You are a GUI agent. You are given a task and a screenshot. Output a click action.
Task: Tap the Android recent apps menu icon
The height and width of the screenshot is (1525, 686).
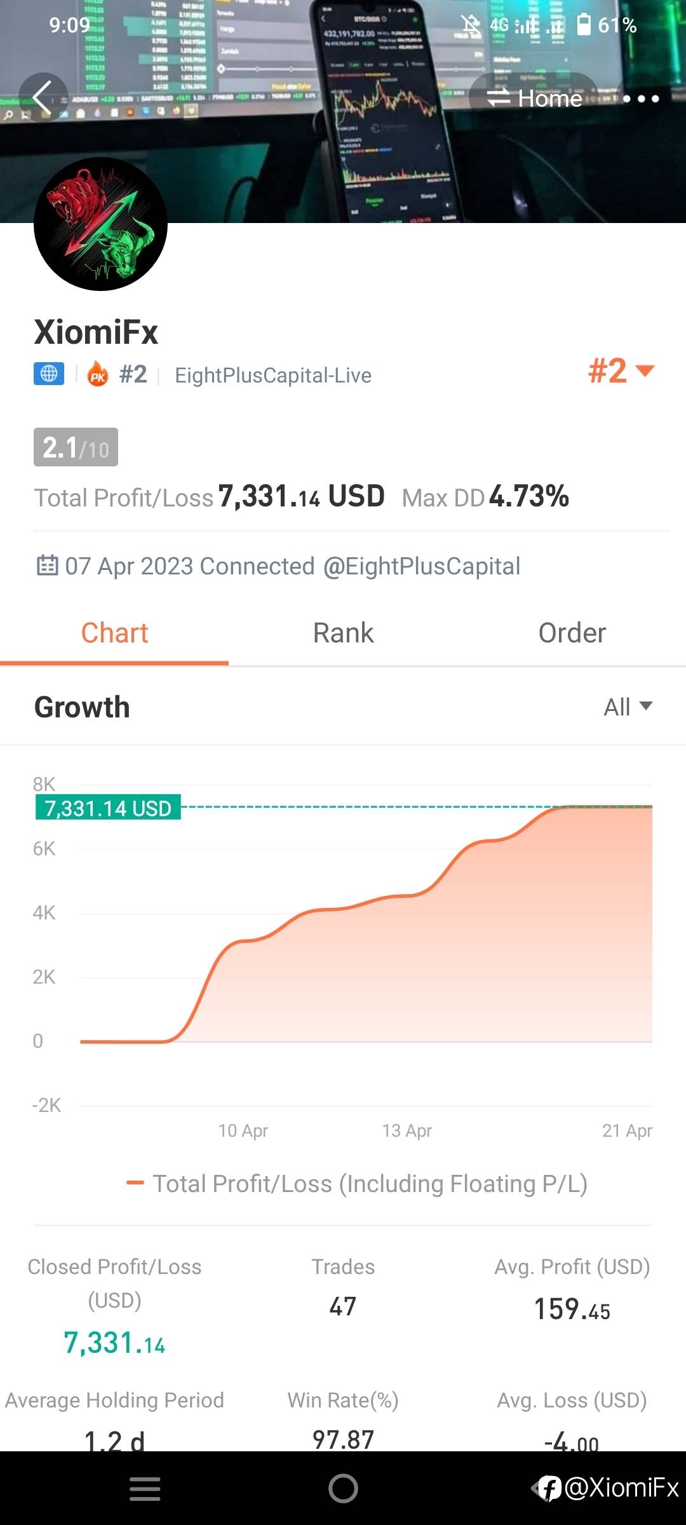(145, 1489)
